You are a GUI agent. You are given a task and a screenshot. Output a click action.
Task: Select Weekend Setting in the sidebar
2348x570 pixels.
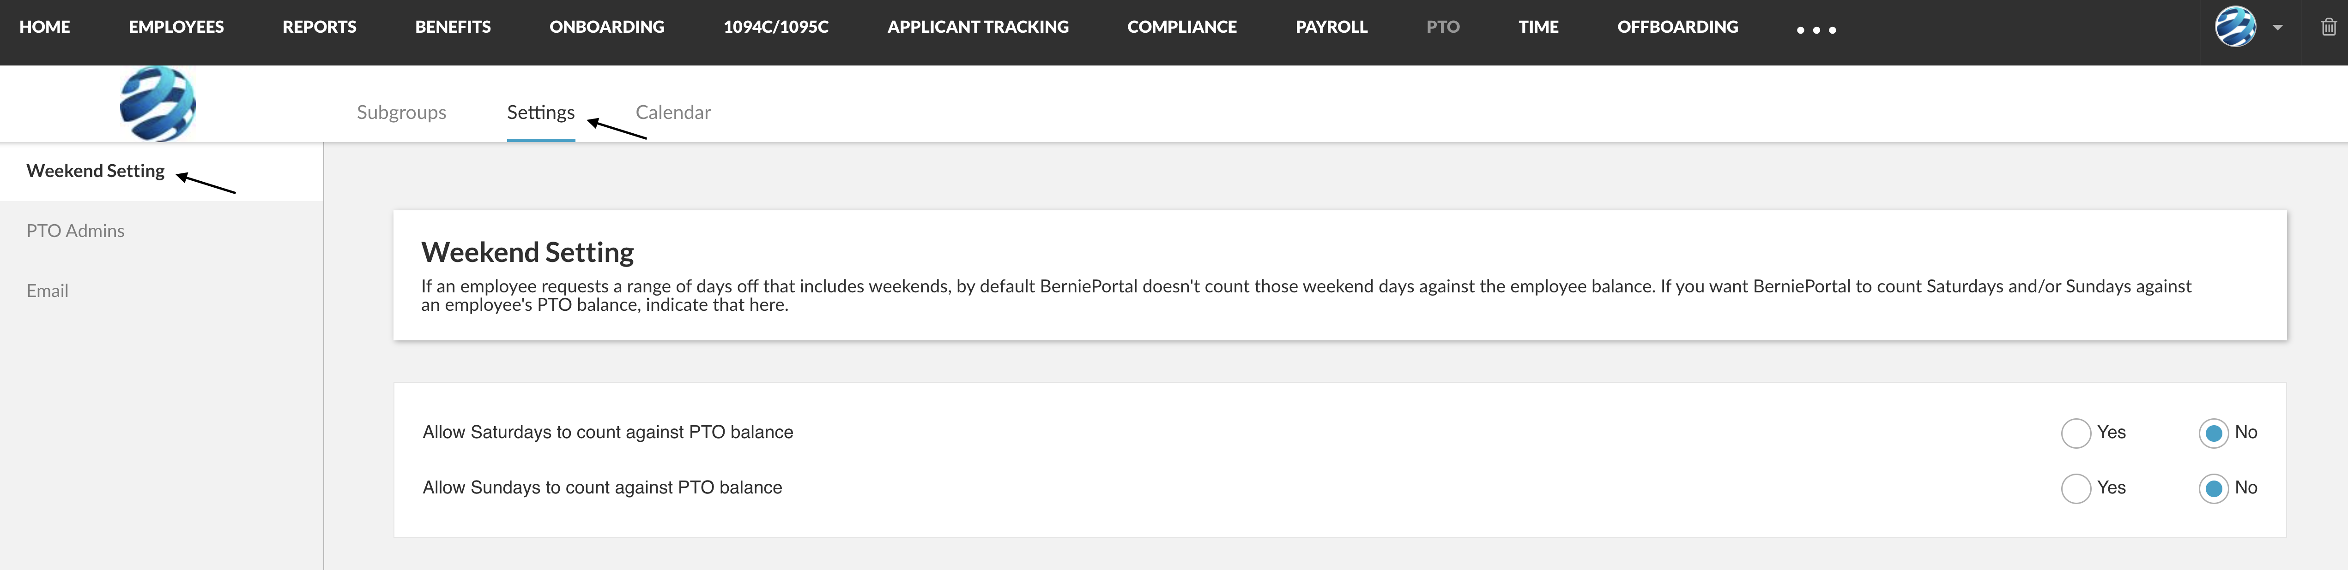[96, 171]
